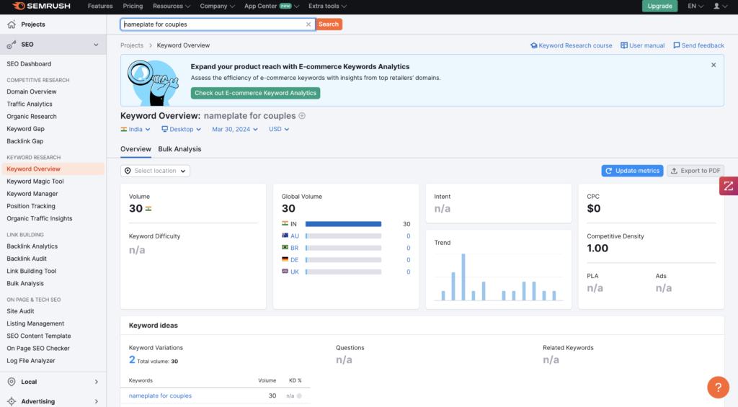Open the App Center menu
This screenshot has height=407, width=738.
(x=272, y=6)
